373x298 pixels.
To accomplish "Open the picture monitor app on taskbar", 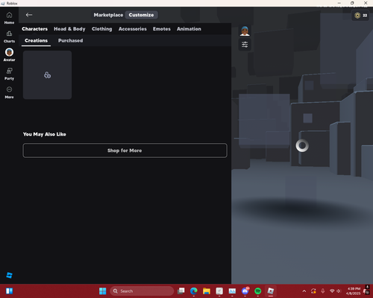I will point(232,291).
